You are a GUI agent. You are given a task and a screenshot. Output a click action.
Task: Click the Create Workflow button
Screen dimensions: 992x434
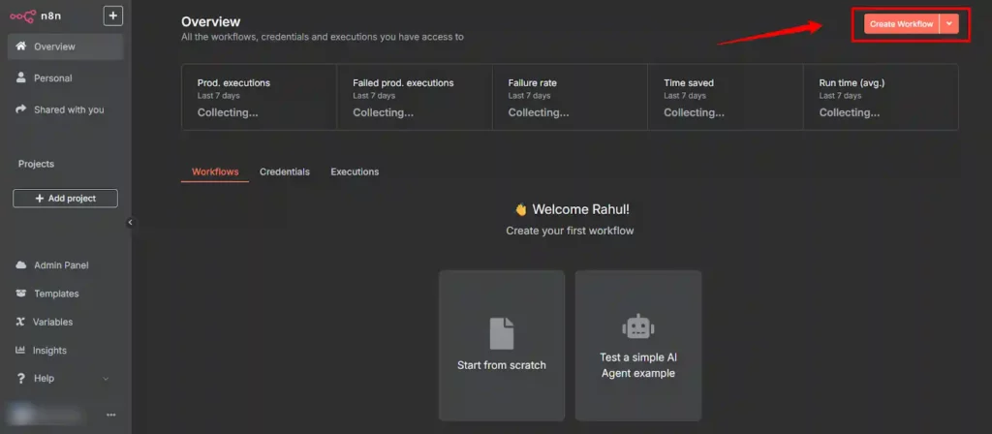(x=901, y=24)
